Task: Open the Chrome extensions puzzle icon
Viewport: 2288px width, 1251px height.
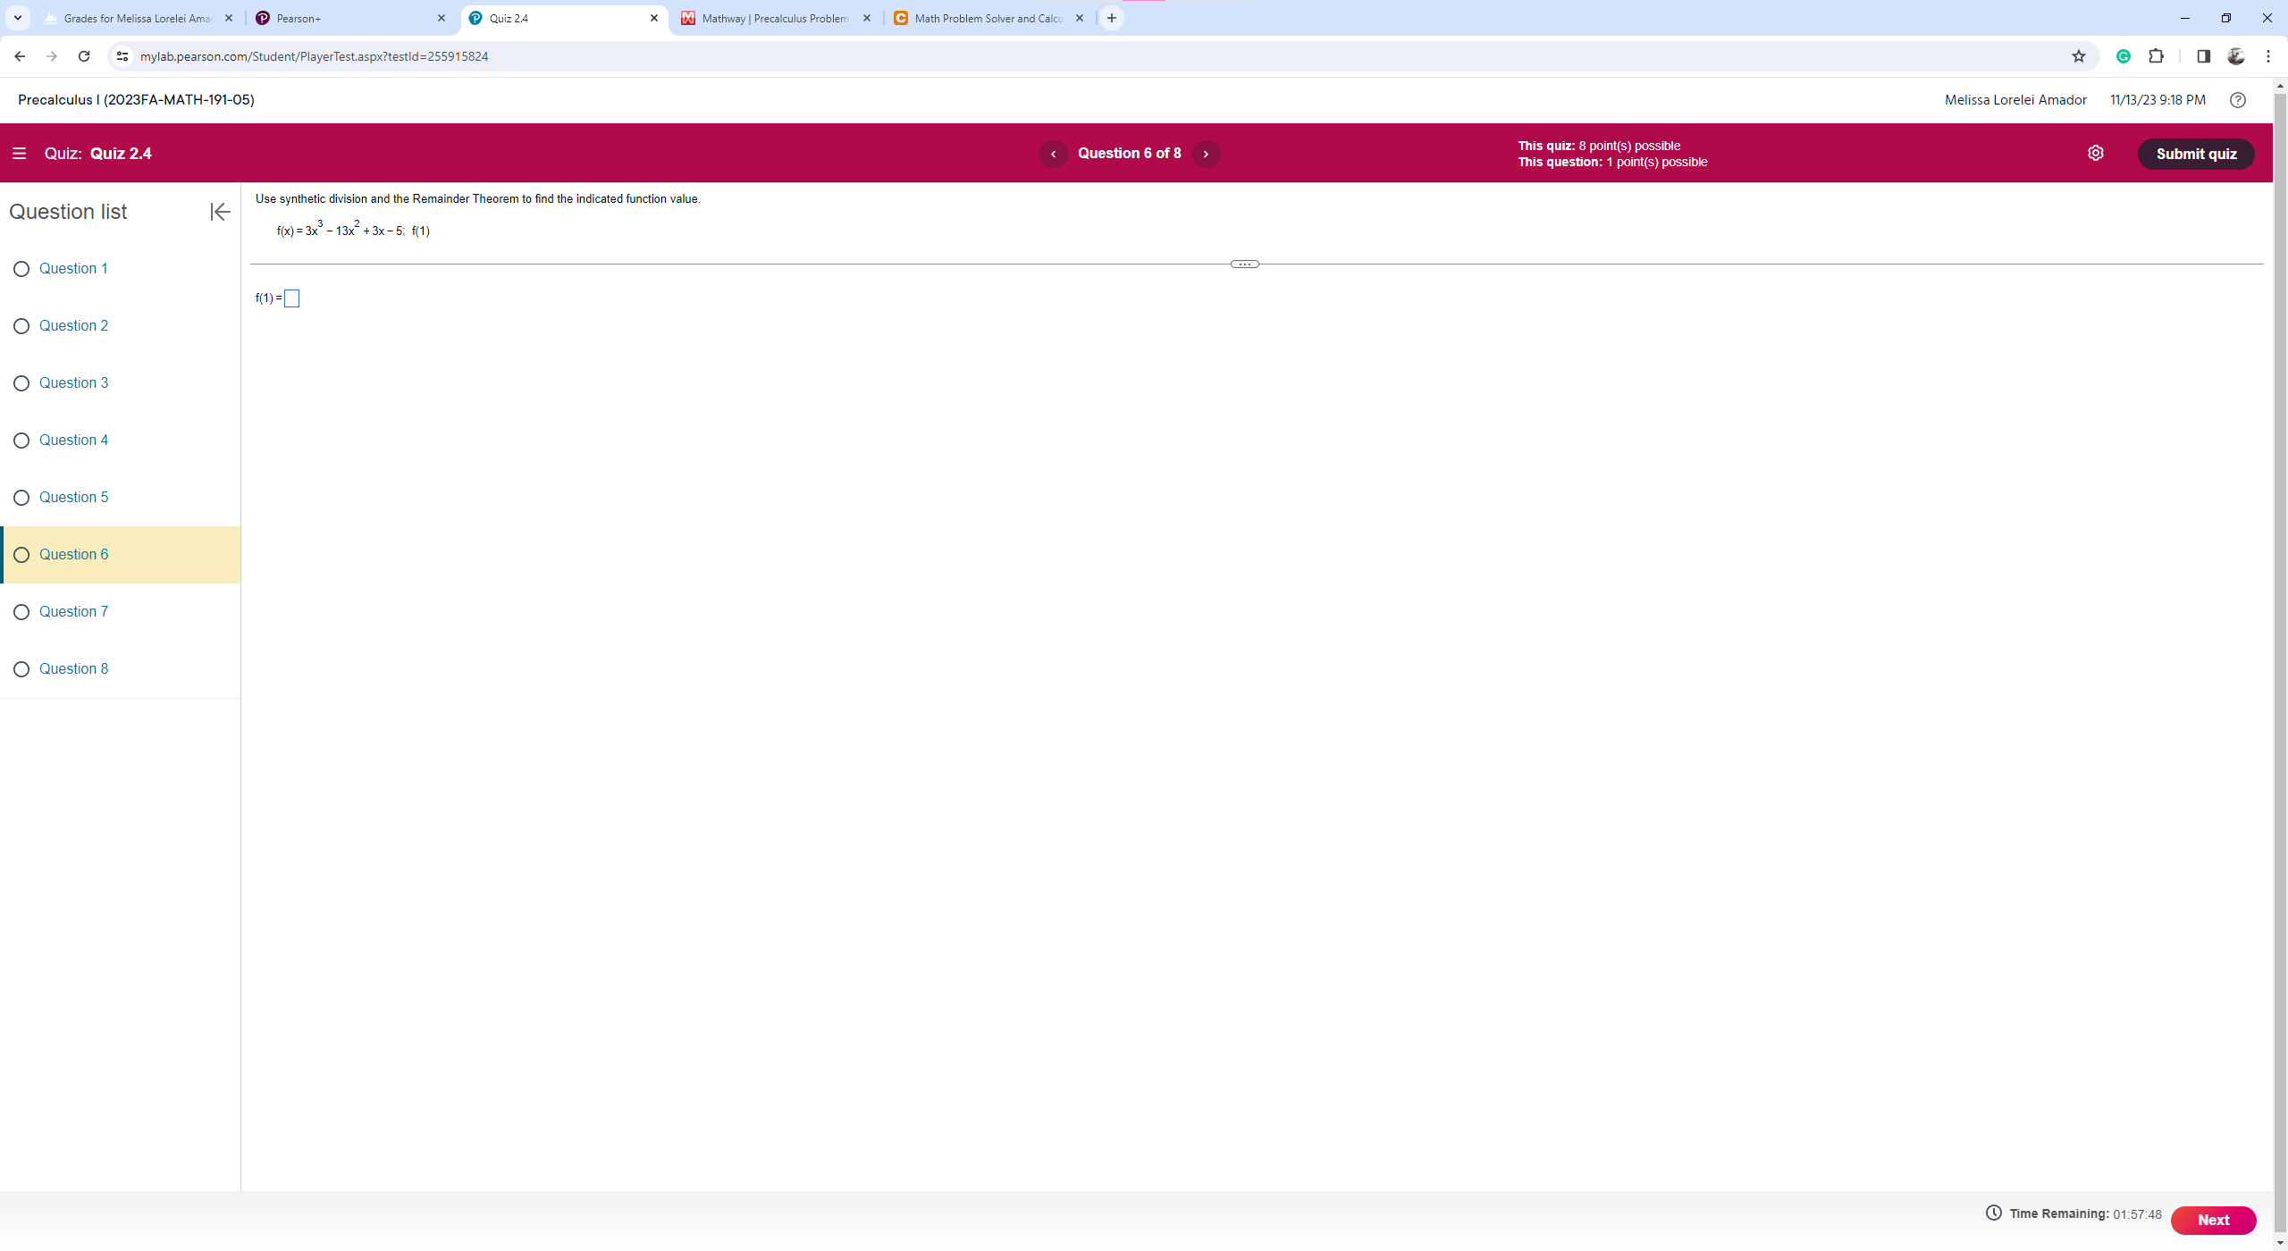Action: [2156, 56]
